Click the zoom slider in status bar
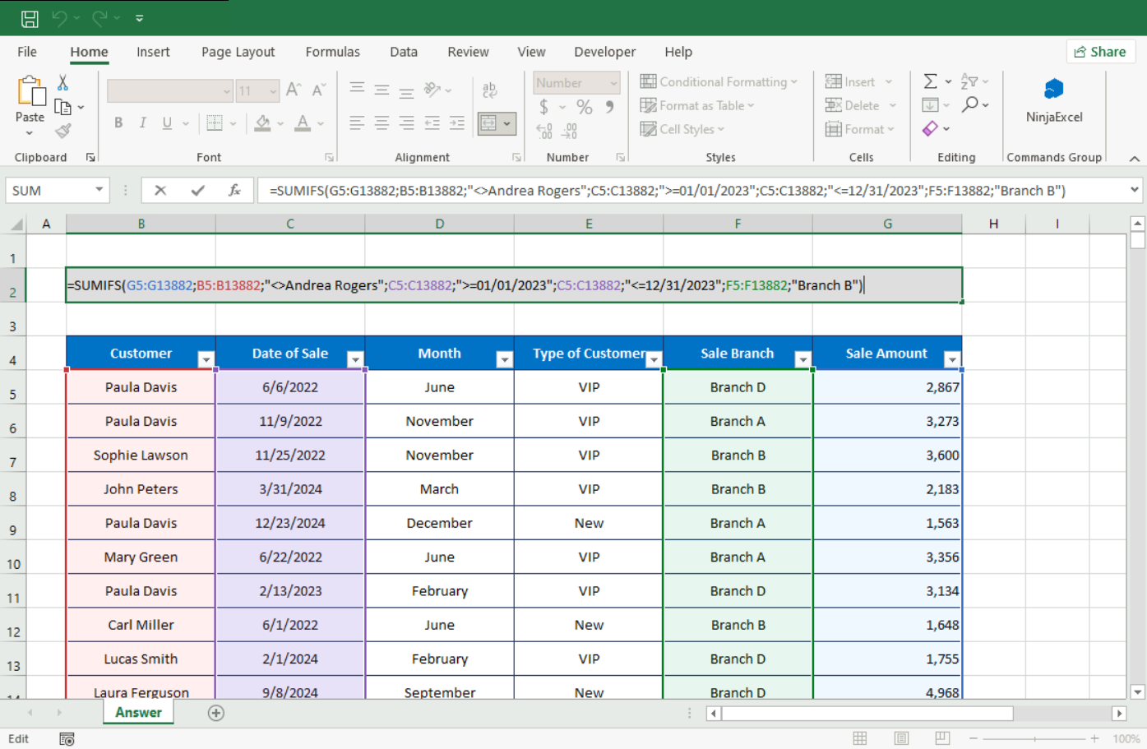This screenshot has width=1147, height=749. [x=1034, y=738]
